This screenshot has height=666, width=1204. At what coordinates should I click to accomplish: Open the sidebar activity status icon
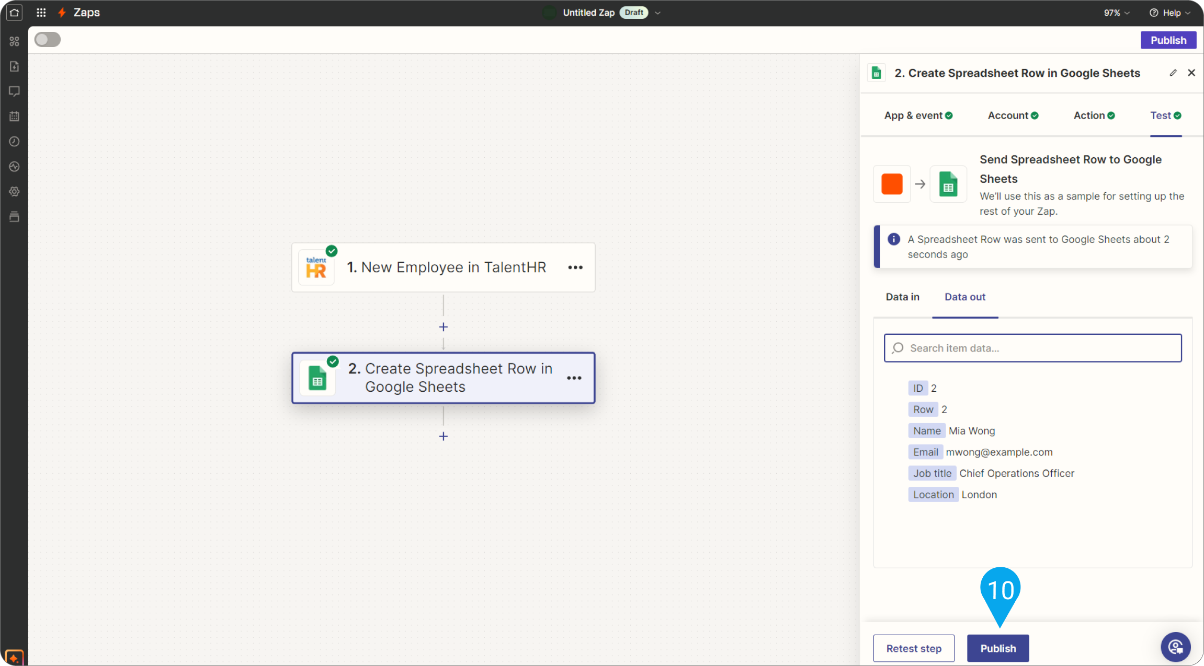click(x=15, y=167)
